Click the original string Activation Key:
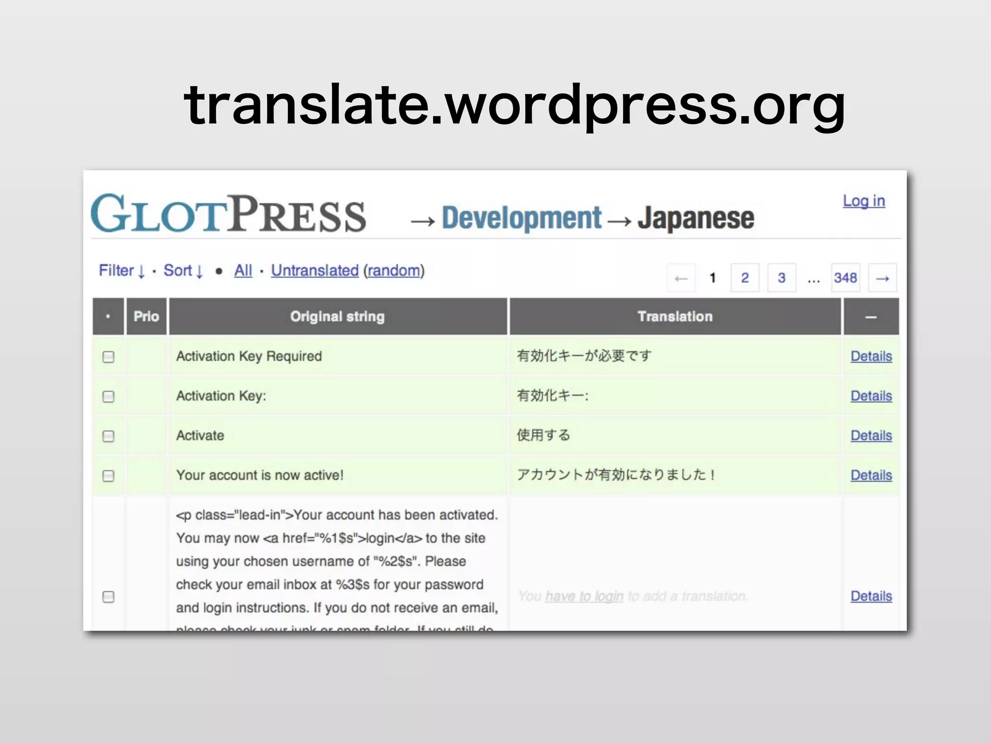This screenshot has height=743, width=991. [221, 396]
